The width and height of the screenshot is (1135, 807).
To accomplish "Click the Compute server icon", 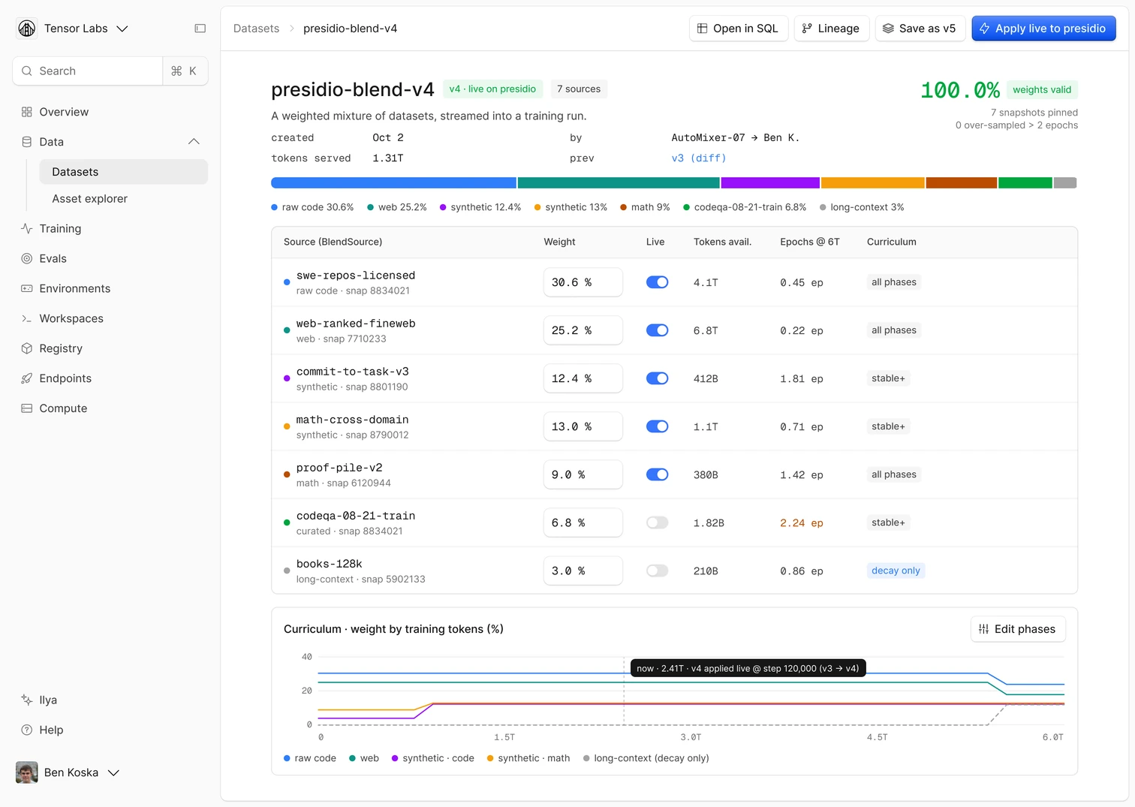I will (x=27, y=408).
